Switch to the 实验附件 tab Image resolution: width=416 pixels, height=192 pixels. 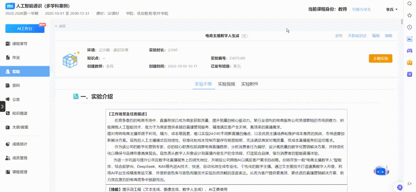250,84
